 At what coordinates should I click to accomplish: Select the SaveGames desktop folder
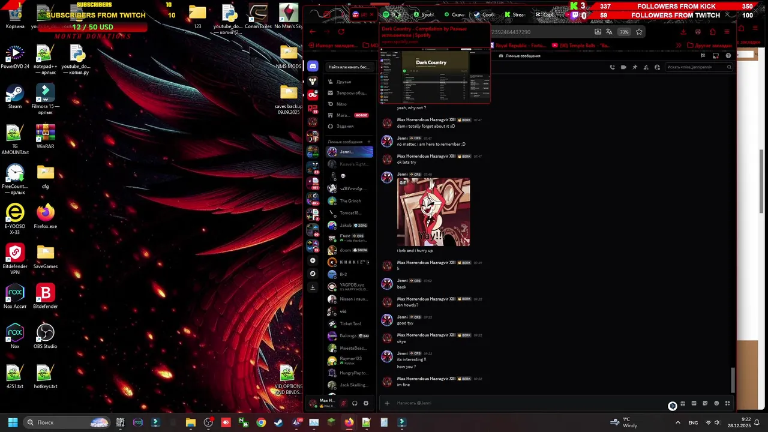(45, 257)
